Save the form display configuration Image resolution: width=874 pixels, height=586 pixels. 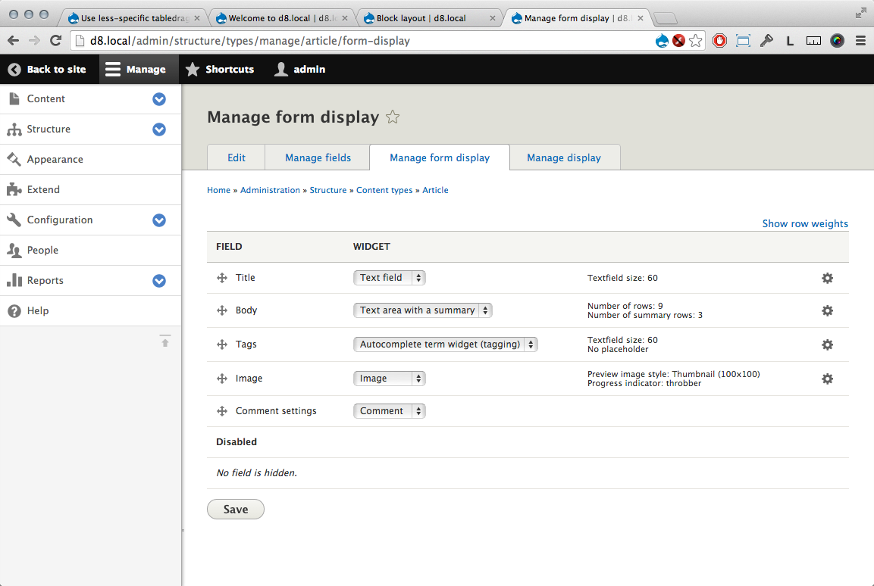pyautogui.click(x=235, y=509)
